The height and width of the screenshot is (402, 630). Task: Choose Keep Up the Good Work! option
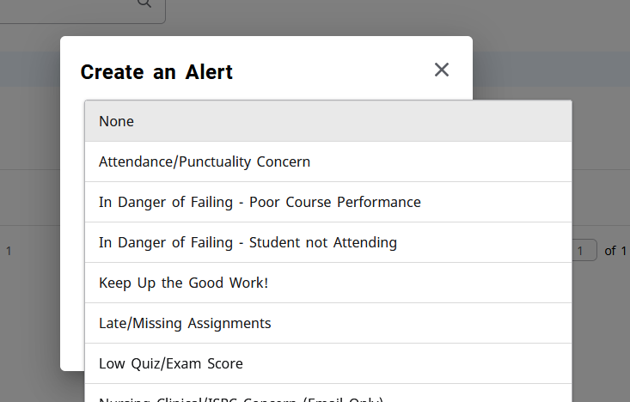[327, 283]
